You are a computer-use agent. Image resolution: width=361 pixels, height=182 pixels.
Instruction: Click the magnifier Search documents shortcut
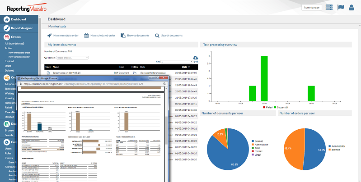[x=158, y=35]
